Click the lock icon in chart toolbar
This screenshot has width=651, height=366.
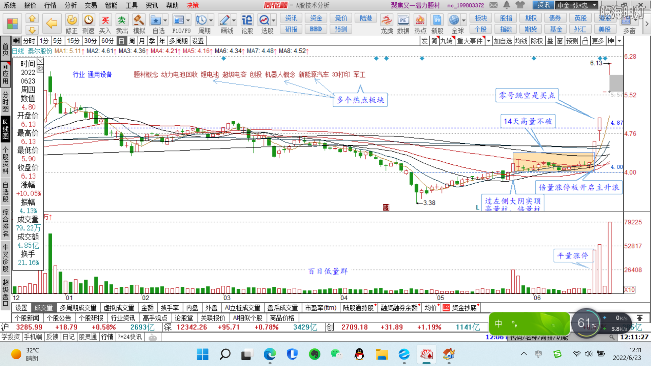(585, 41)
